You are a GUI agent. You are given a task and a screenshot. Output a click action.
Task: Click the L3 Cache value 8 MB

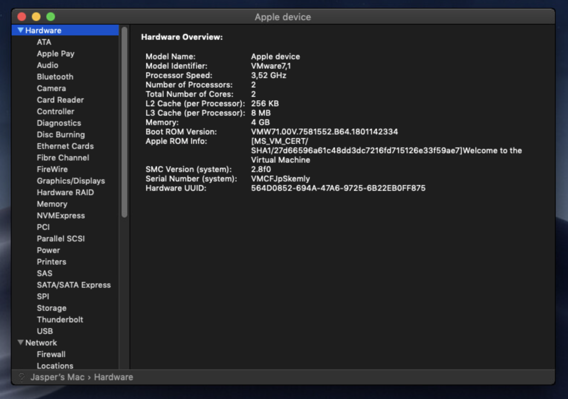point(261,113)
